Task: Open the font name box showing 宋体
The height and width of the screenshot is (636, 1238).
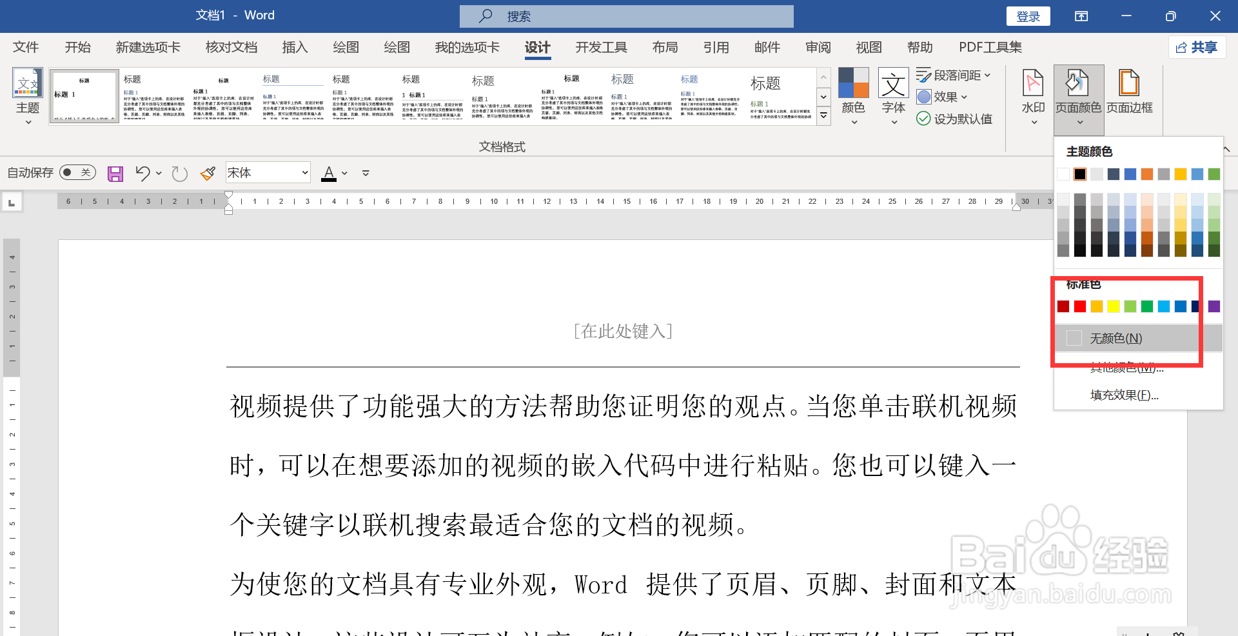Action: pyautogui.click(x=268, y=173)
